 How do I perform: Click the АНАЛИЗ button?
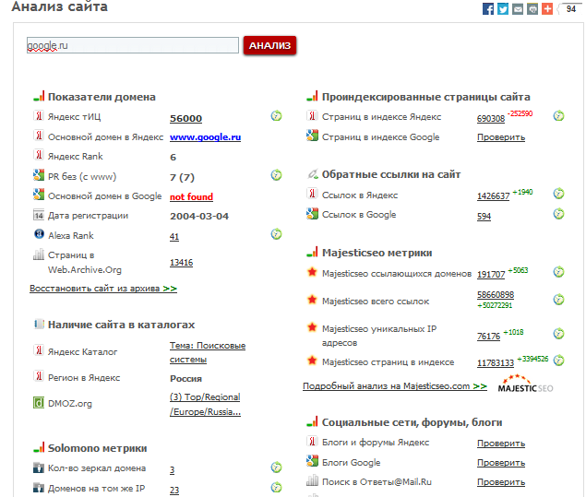[269, 45]
